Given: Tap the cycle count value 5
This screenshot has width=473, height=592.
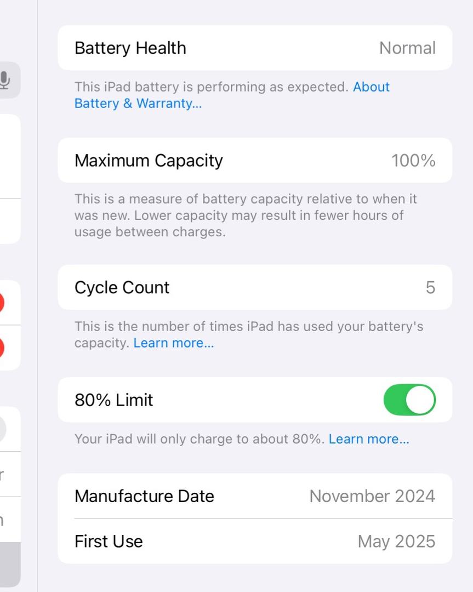Looking at the screenshot, I should click(x=430, y=287).
